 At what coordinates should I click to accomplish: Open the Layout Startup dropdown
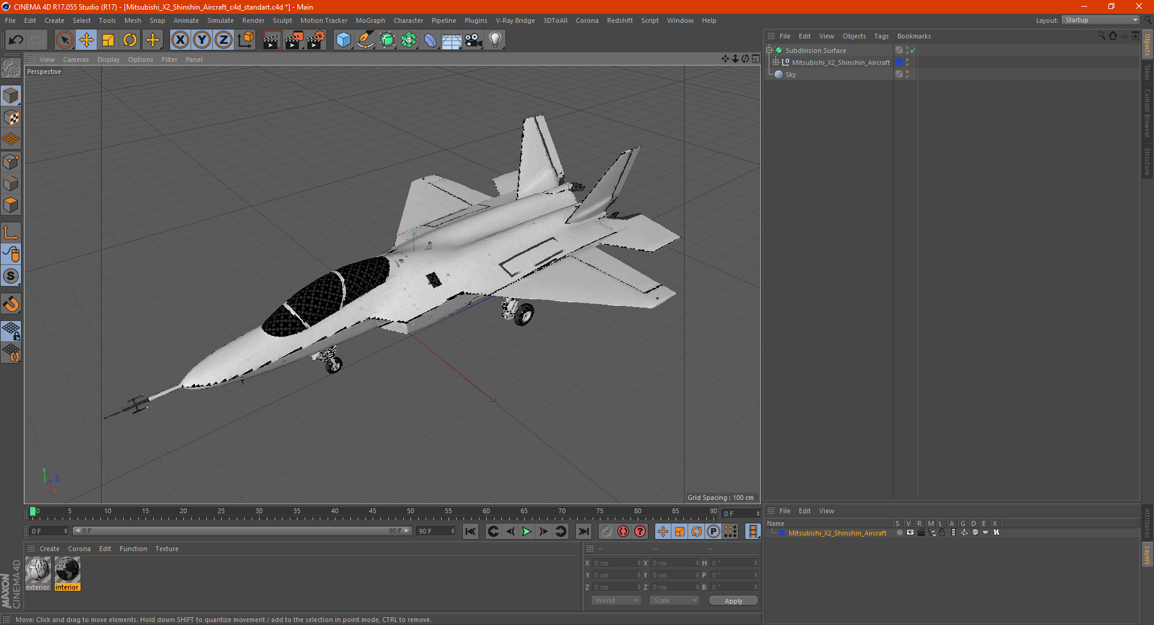pos(1101,20)
